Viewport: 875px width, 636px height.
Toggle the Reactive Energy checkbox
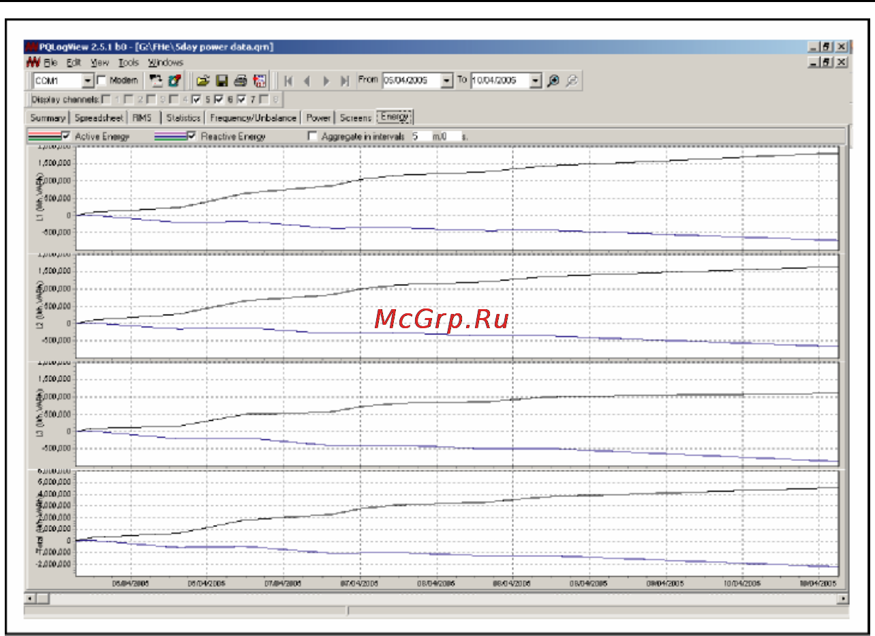(x=191, y=136)
